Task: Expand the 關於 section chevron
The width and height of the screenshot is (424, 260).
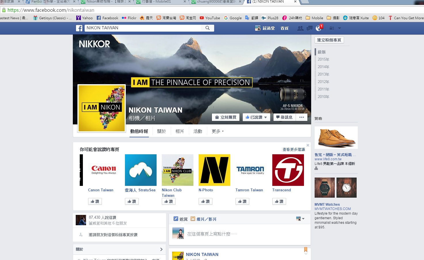Action: (161, 249)
